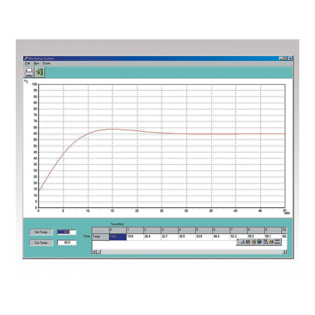Click the IME help question mark icon
Viewport: 315px width, 315px height.
click(271, 242)
